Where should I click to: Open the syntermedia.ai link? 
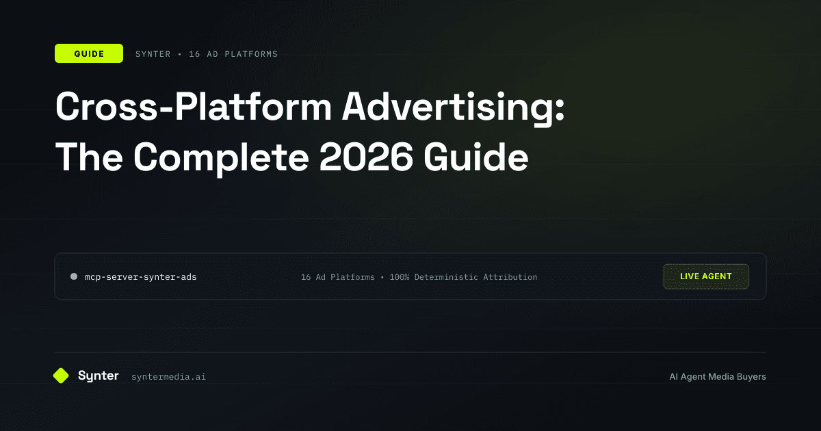tap(168, 377)
